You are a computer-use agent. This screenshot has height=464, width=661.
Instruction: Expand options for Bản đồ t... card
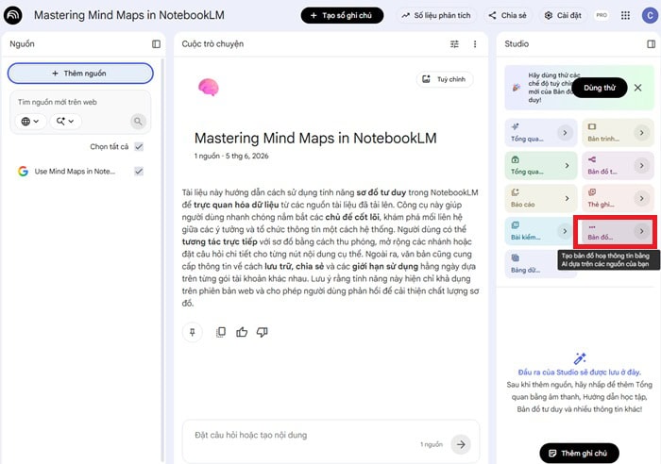click(641, 165)
